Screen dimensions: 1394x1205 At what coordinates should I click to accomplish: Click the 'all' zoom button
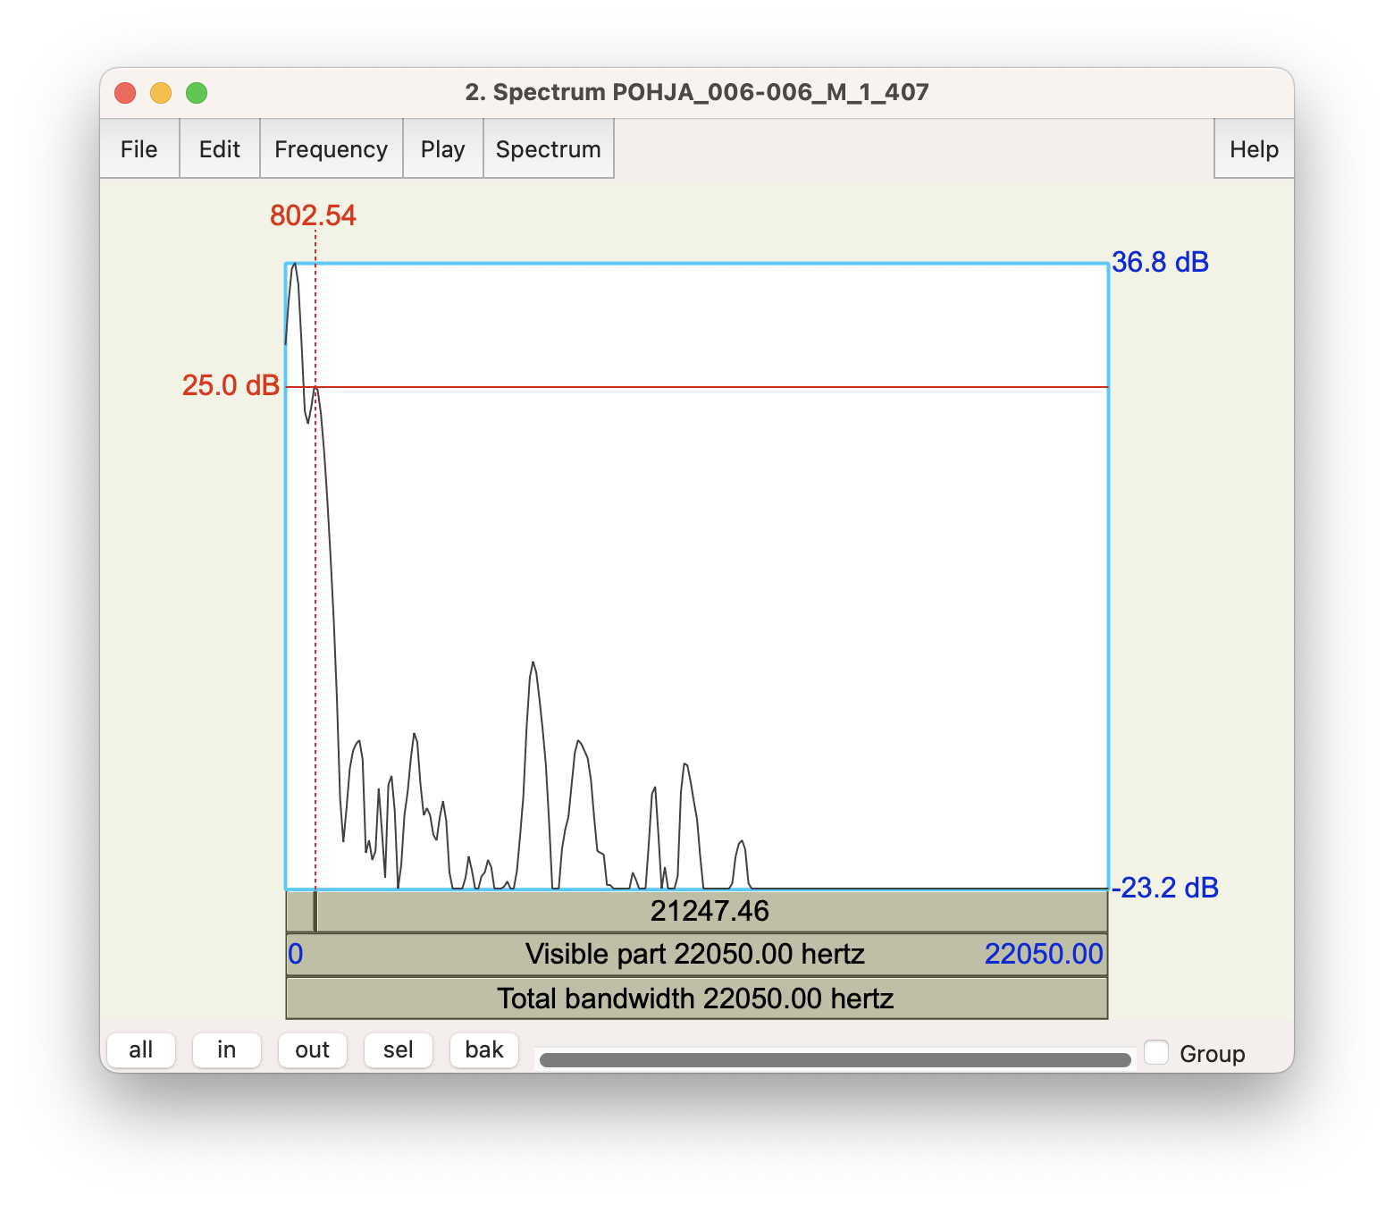click(x=141, y=1049)
